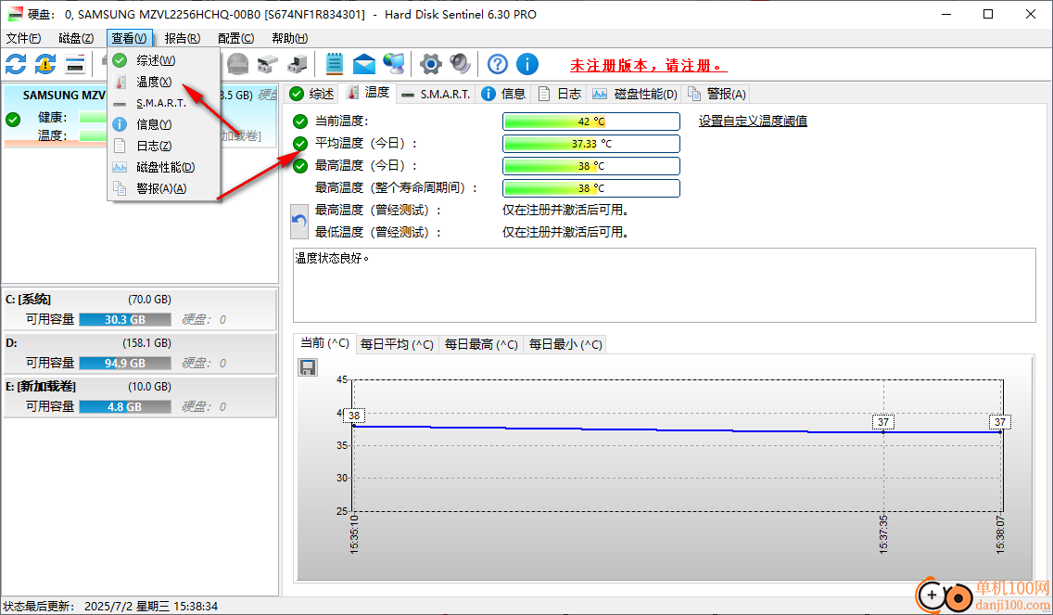Open the 报告(R) menu
The image size is (1053, 615).
coord(182,38)
